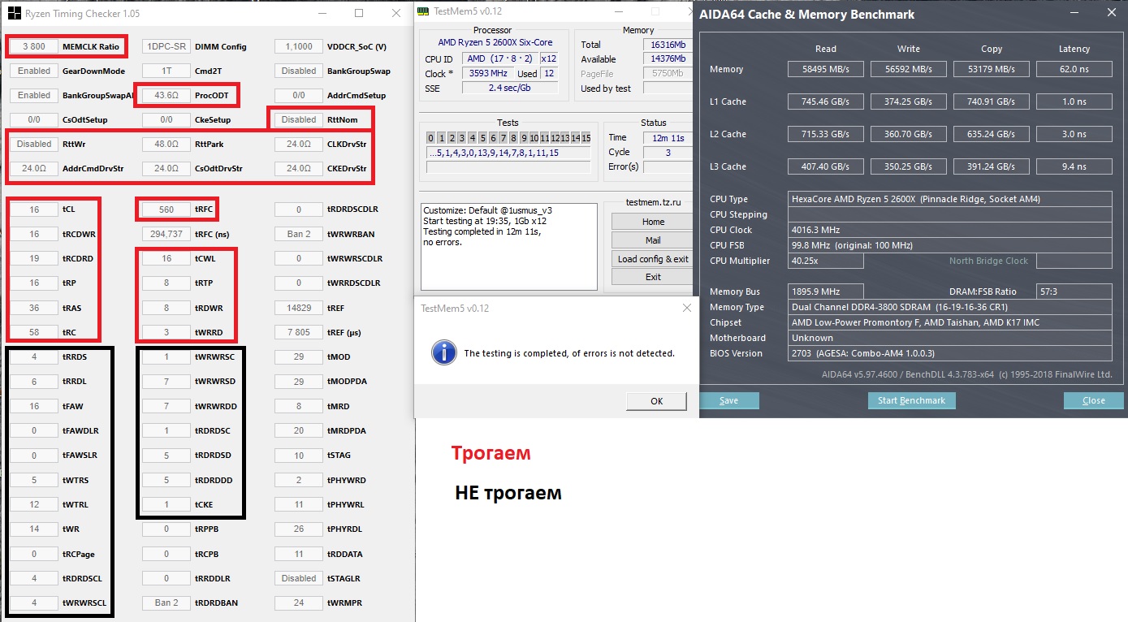This screenshot has width=1128, height=622.
Task: Click Load config & exit in TestMem5
Action: 653,259
